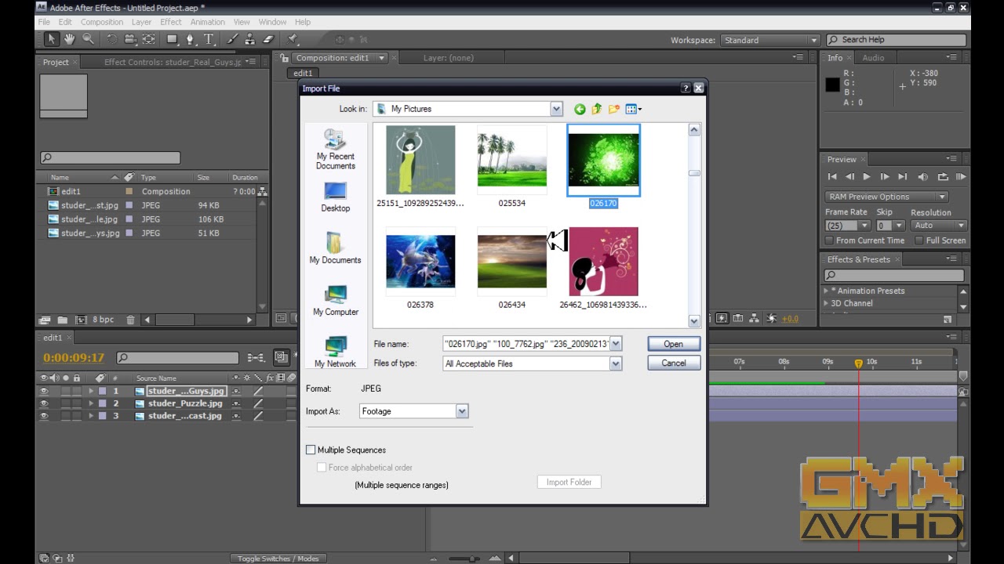Click the Open button in Import dialog
This screenshot has height=564, width=1004.
(x=674, y=344)
